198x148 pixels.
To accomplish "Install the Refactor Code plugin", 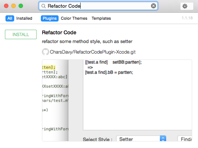I will click(21, 34).
